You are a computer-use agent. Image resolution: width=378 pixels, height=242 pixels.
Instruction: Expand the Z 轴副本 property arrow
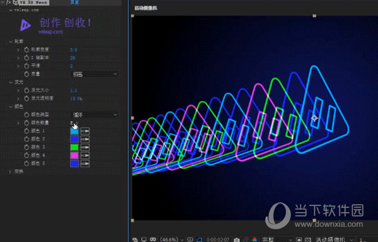tap(18, 58)
